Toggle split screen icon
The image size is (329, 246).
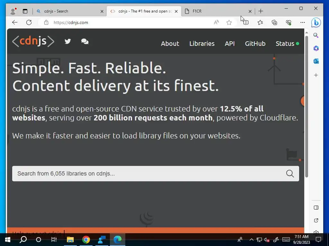click(246, 22)
